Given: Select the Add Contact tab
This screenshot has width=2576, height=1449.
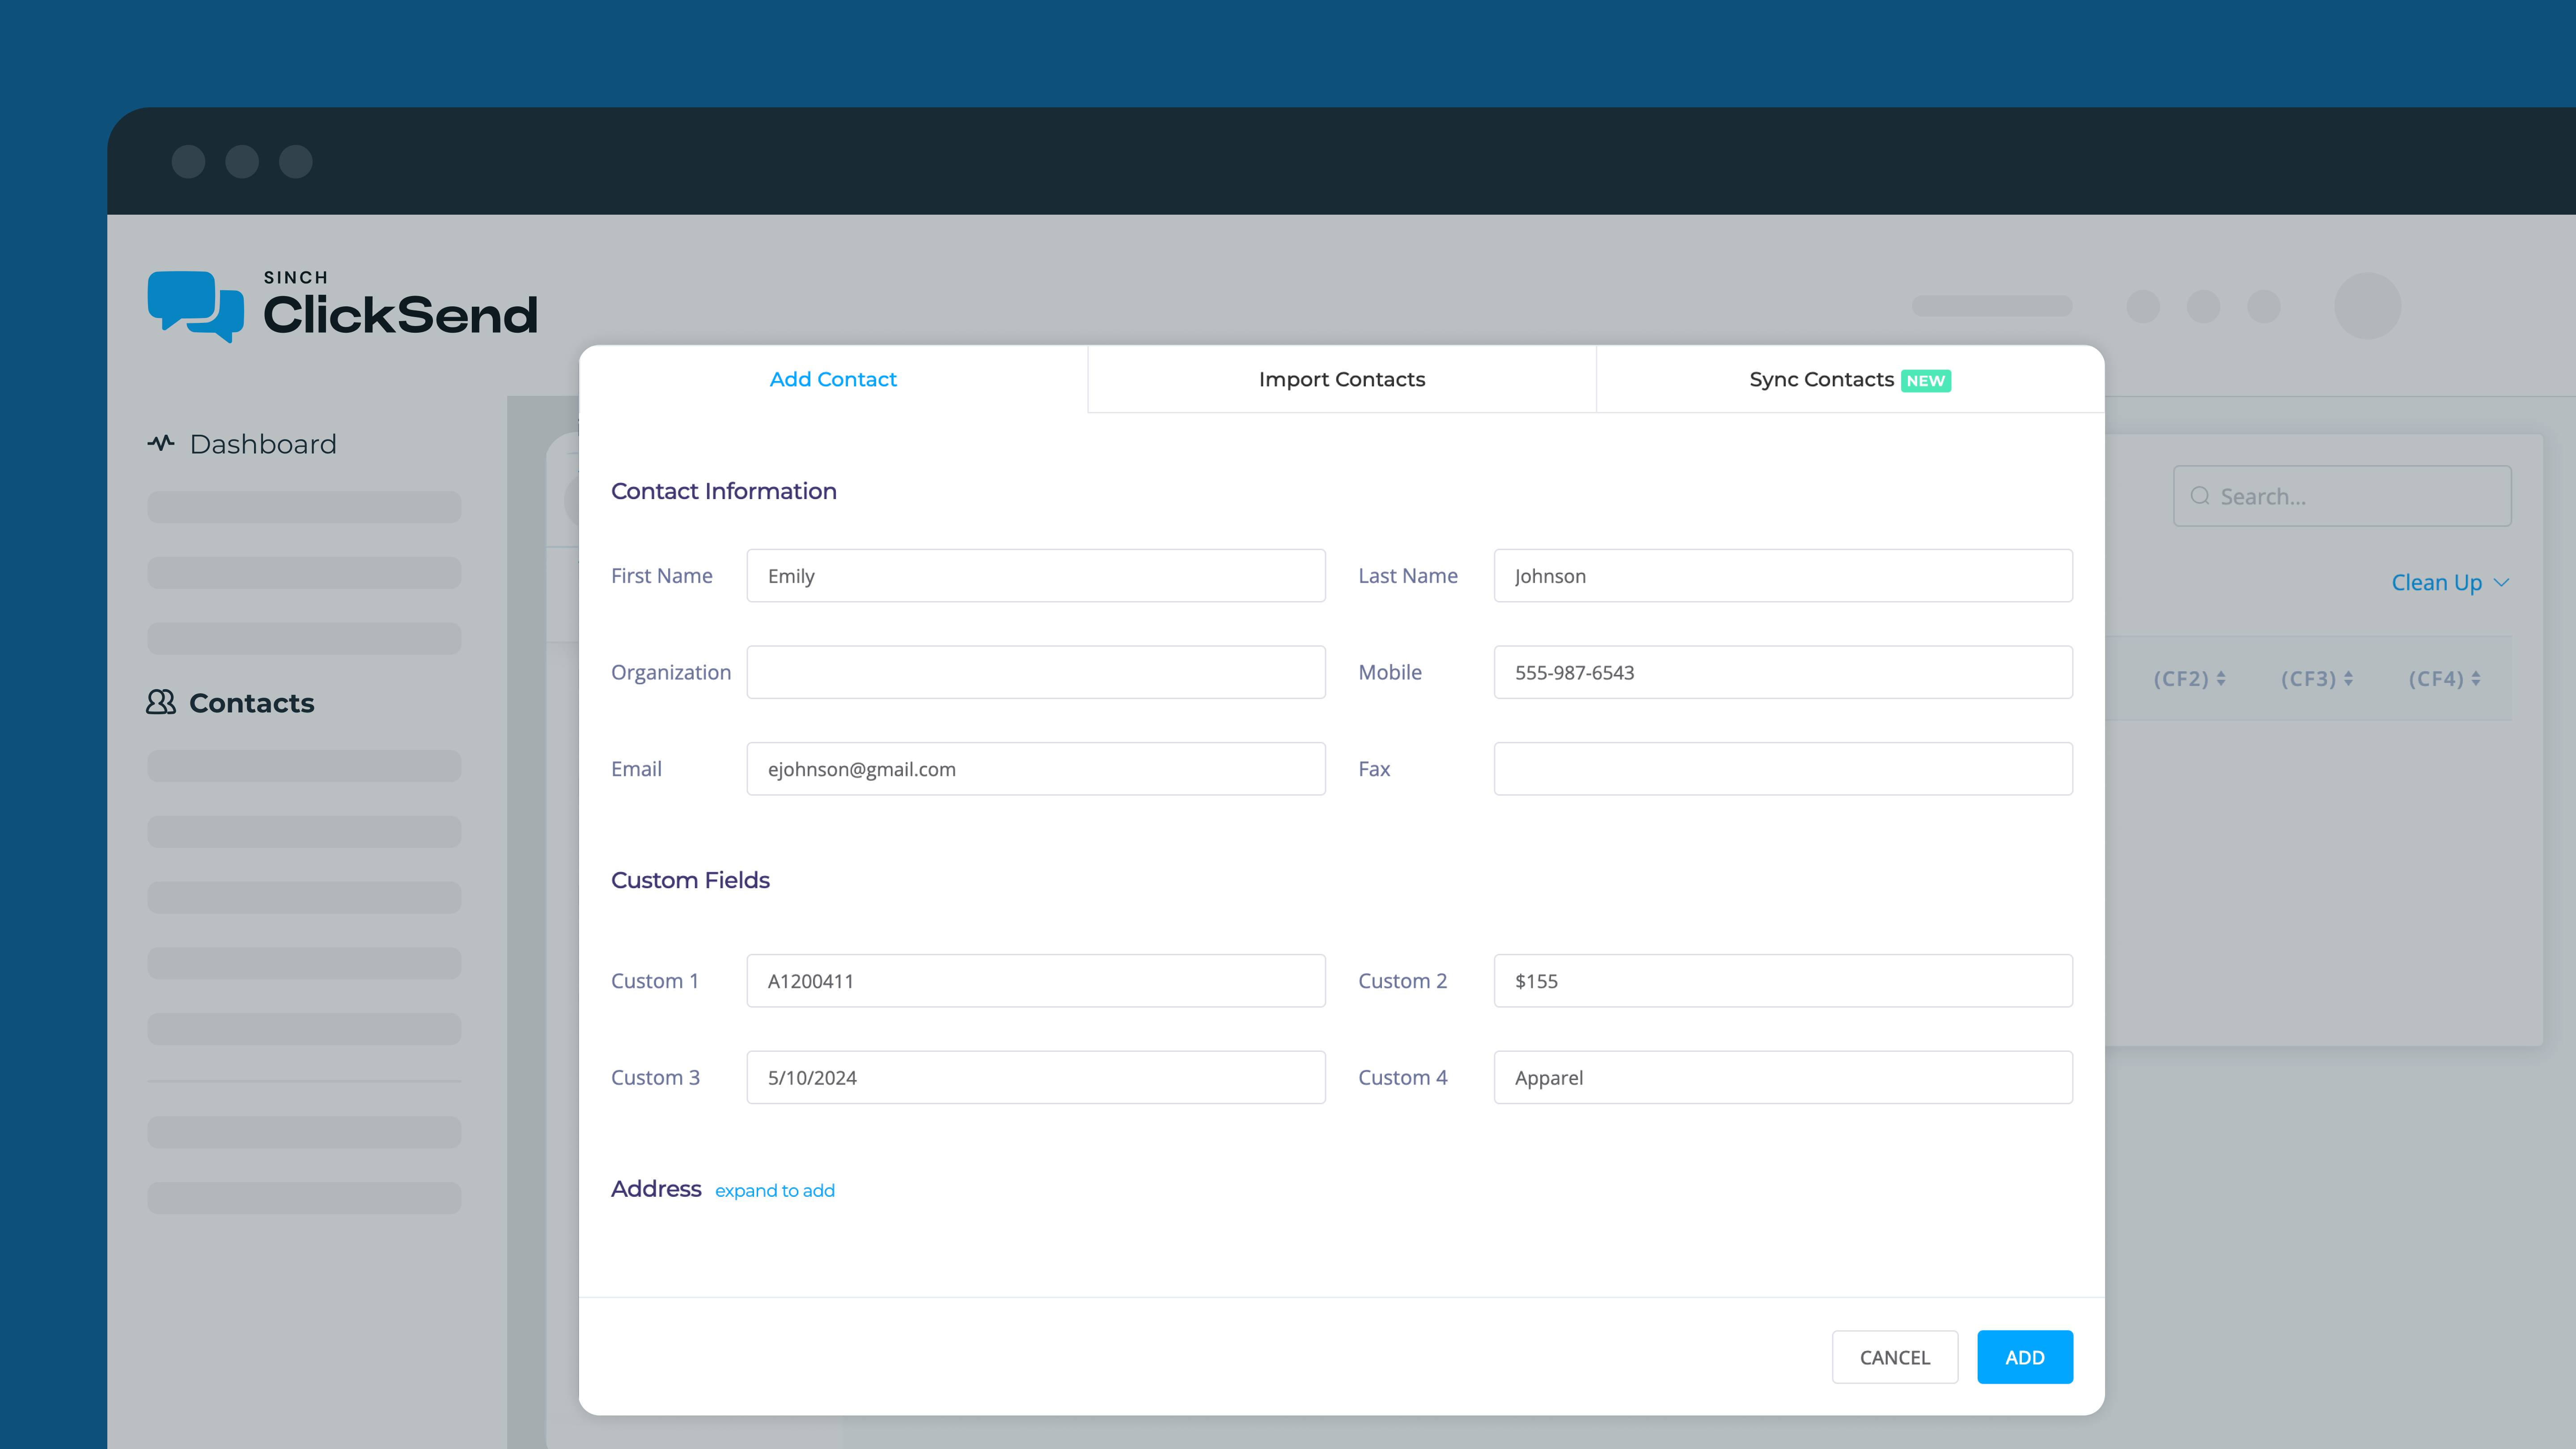Looking at the screenshot, I should (x=833, y=379).
